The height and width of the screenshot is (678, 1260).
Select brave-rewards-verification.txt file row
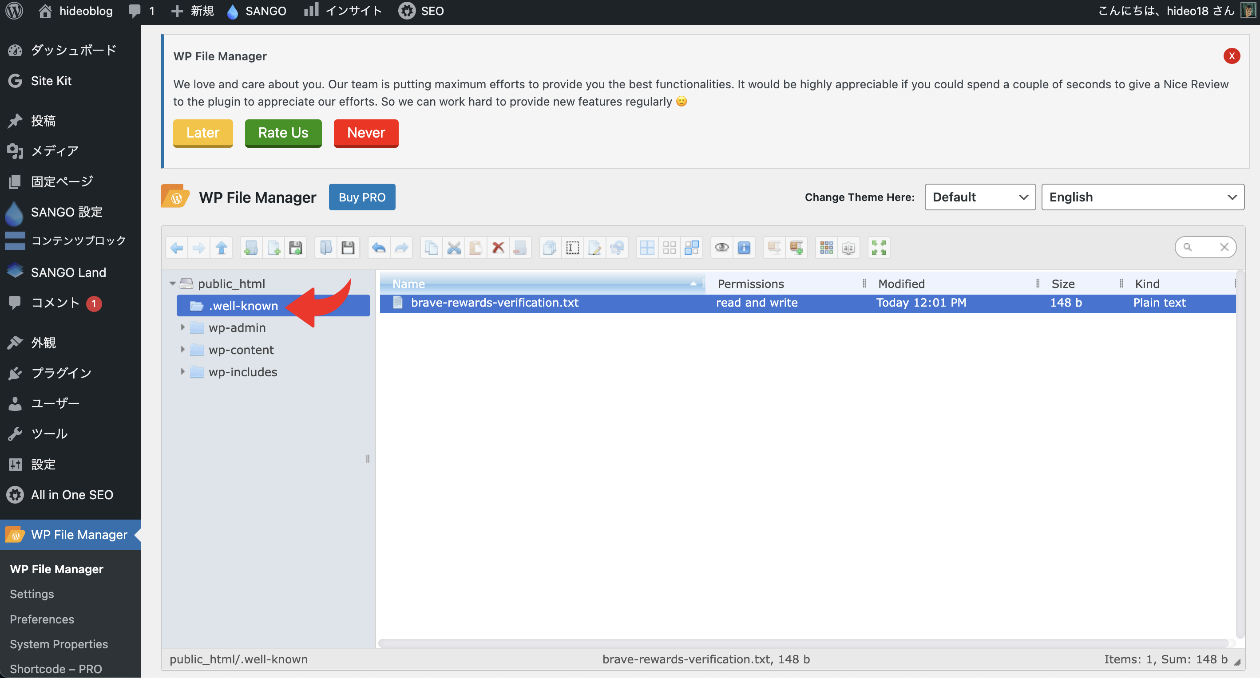click(x=808, y=303)
